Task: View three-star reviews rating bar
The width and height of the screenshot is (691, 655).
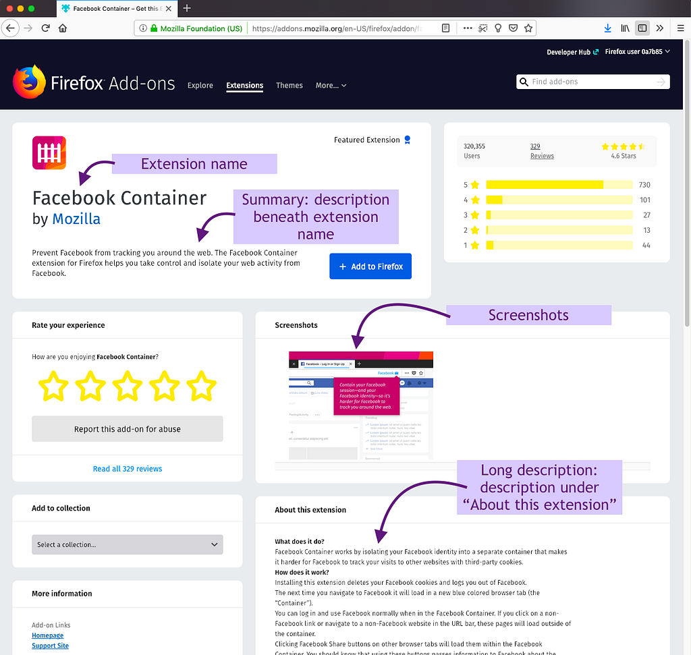Action: pos(559,215)
